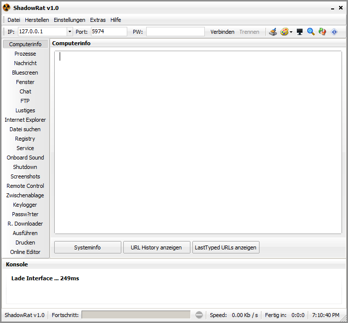Open the Datei menu

pos(14,20)
